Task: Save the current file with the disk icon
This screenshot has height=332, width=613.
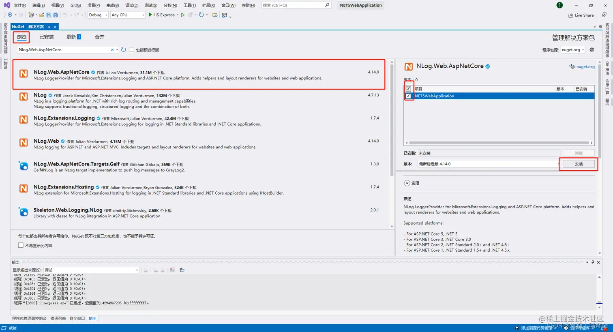Action: (x=49, y=15)
